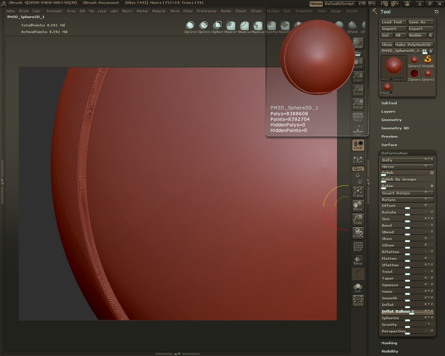Click the Frame mesh icon
The image size is (445, 356).
click(x=358, y=192)
